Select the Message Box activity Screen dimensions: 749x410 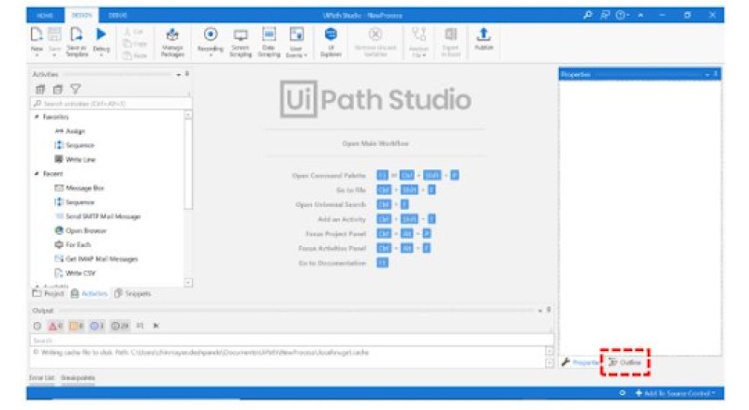pos(79,188)
